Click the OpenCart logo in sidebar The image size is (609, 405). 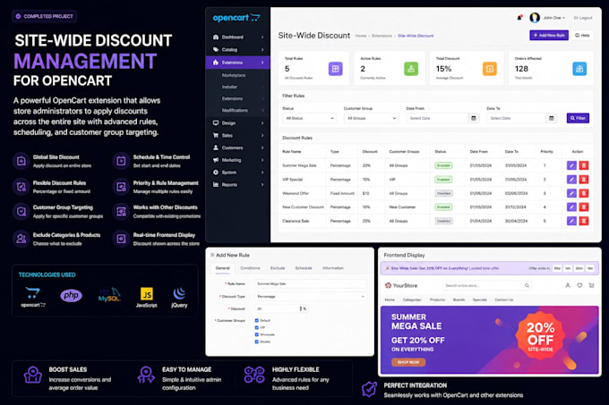point(236,18)
